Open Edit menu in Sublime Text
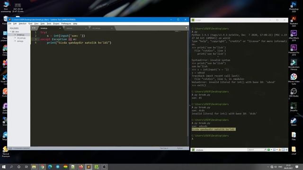 [x=15, y=24]
